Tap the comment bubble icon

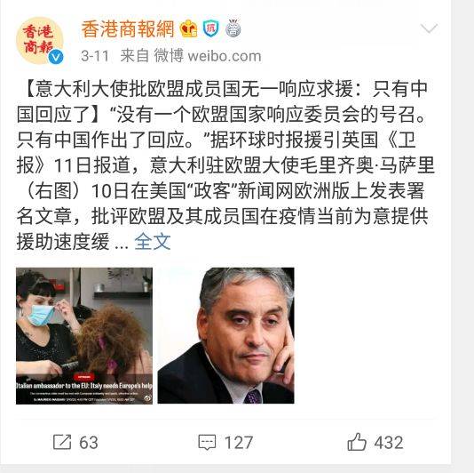[207, 443]
